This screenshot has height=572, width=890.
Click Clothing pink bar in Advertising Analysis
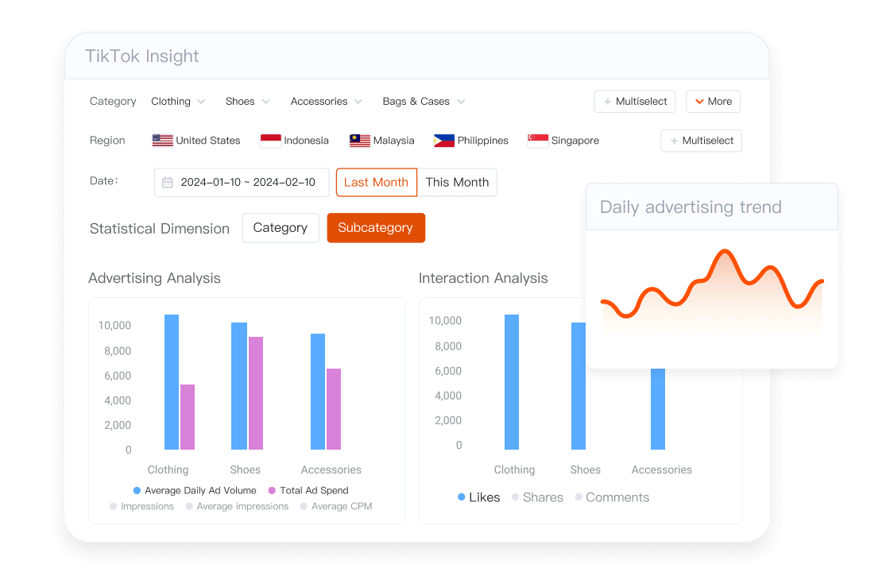pyautogui.click(x=188, y=417)
